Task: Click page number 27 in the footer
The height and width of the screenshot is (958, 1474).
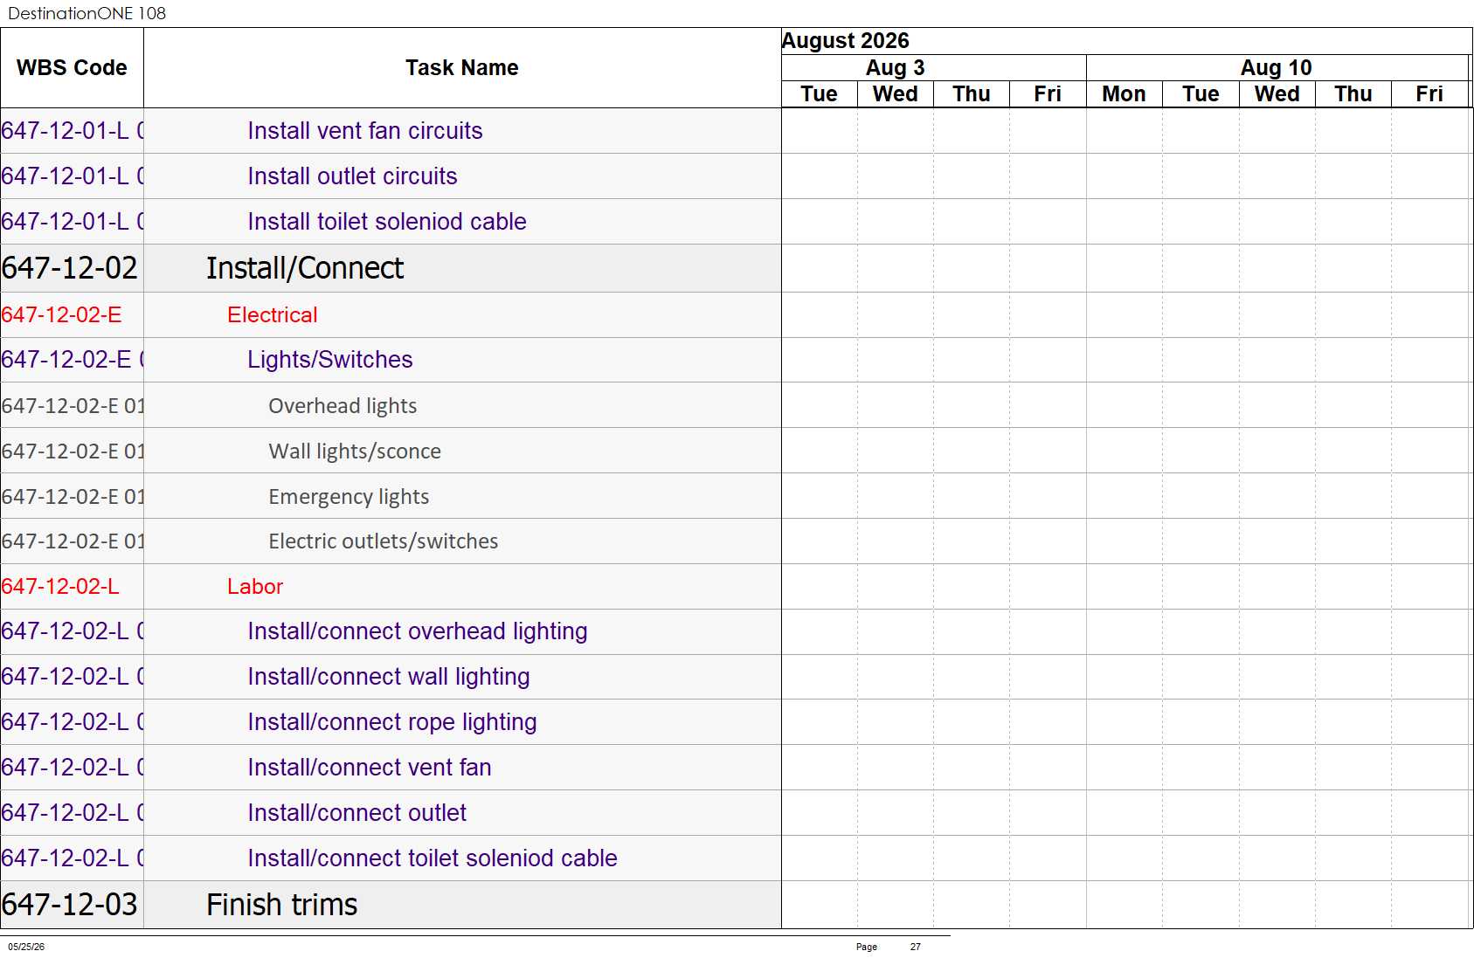Action: (915, 947)
